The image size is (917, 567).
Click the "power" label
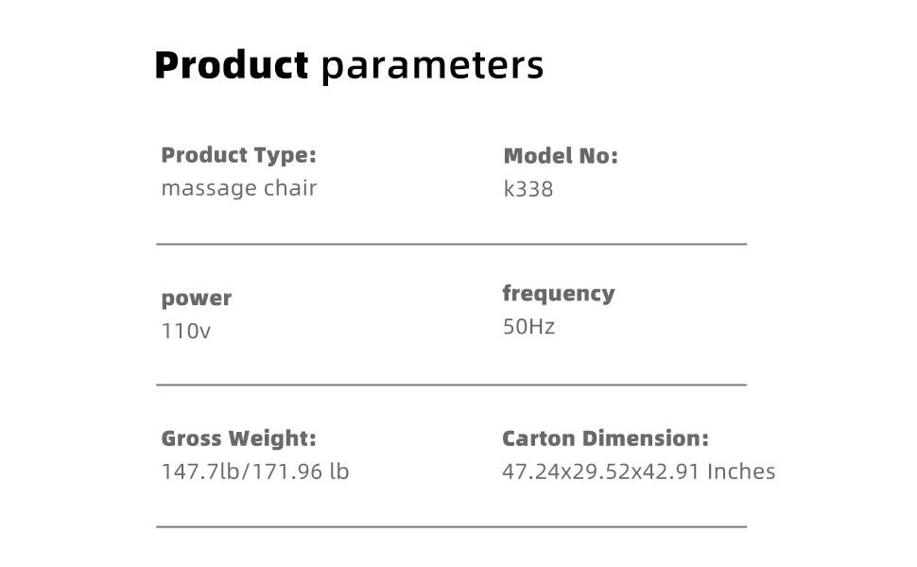[x=196, y=299]
